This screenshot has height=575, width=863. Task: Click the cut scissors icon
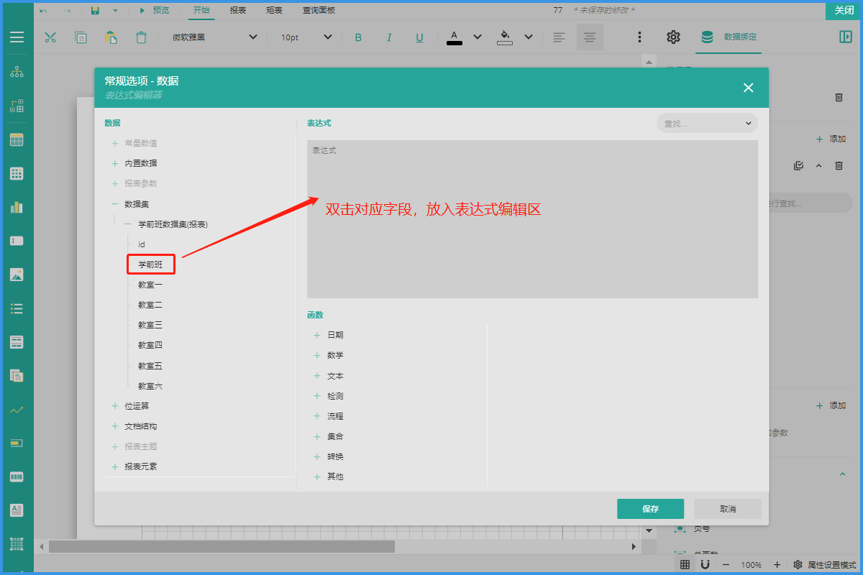pos(50,37)
